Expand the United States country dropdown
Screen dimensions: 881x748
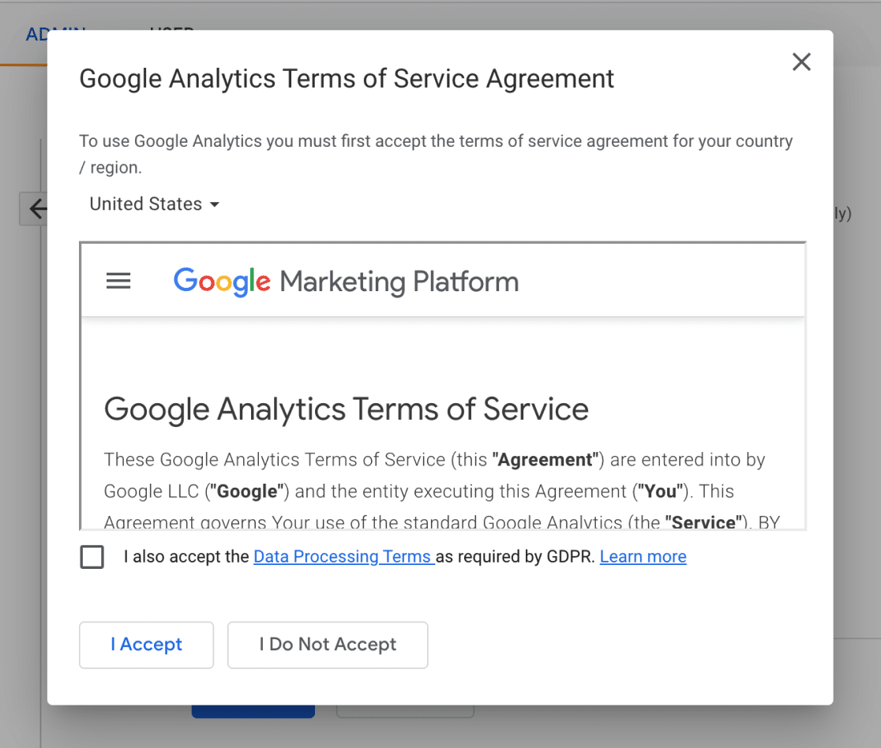click(x=155, y=204)
